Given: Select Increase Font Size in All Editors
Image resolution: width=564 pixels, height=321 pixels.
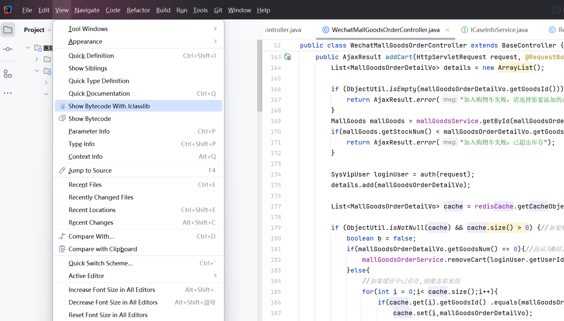Looking at the screenshot, I should tap(112, 290).
